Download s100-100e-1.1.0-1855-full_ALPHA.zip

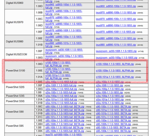(58, 71)
